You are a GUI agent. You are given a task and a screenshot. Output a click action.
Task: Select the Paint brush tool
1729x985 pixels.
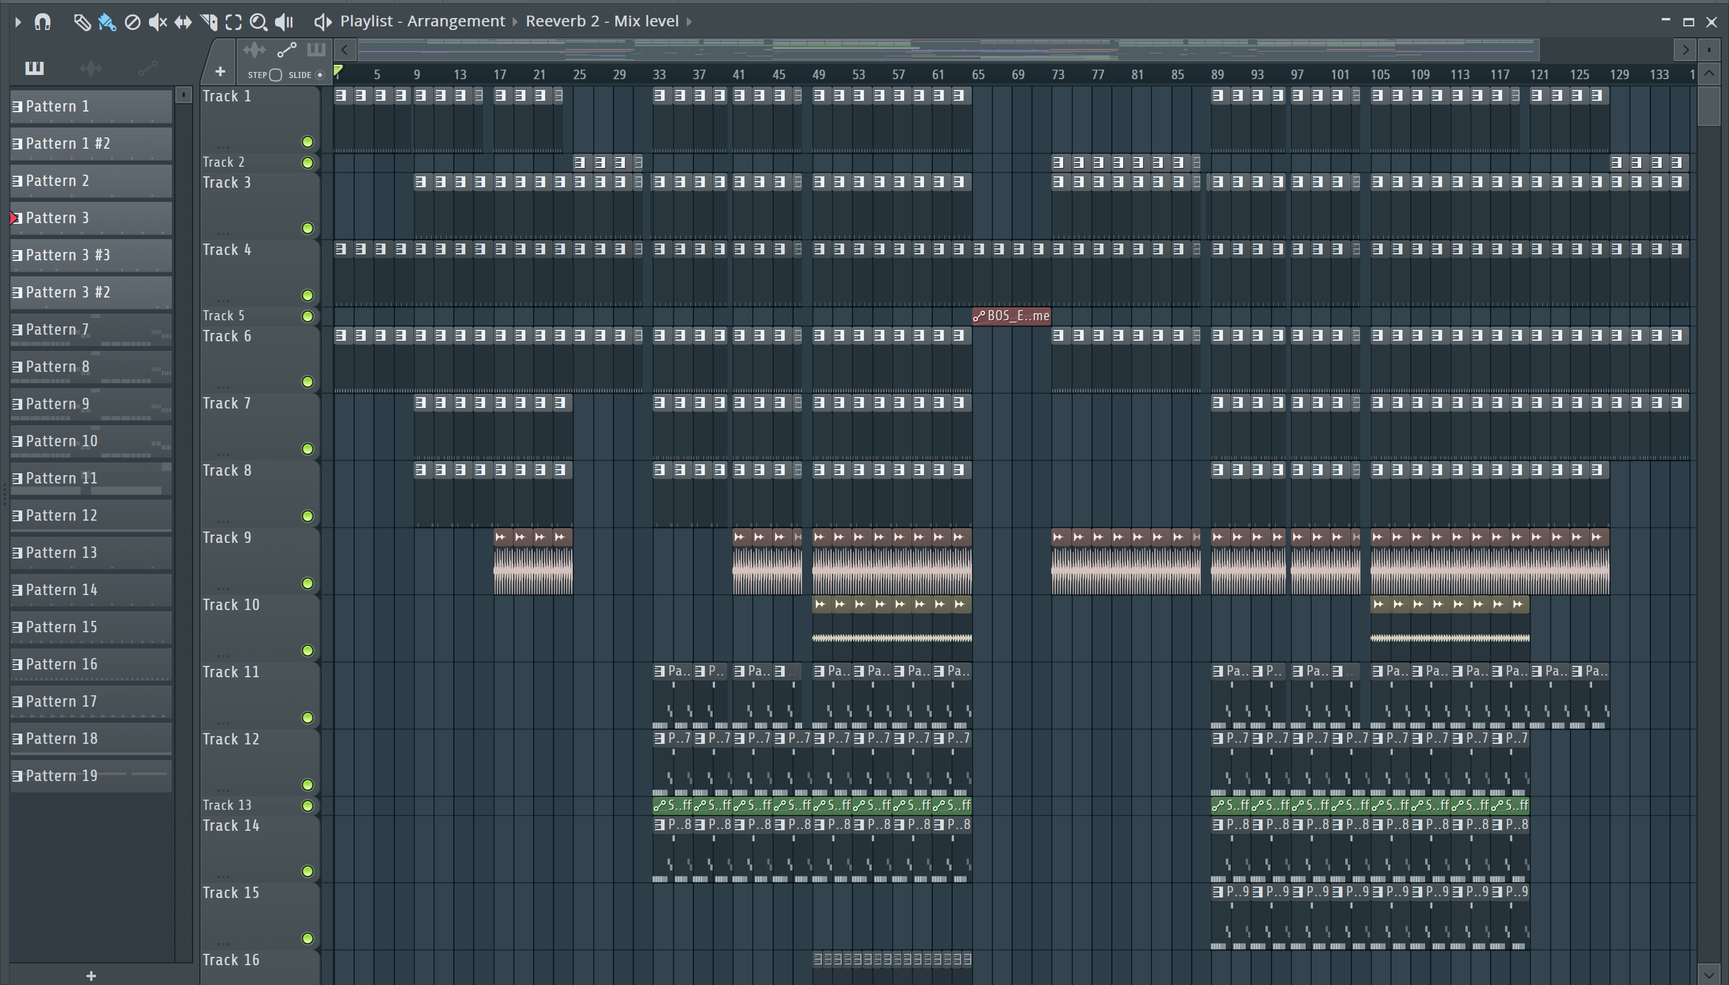(x=106, y=22)
